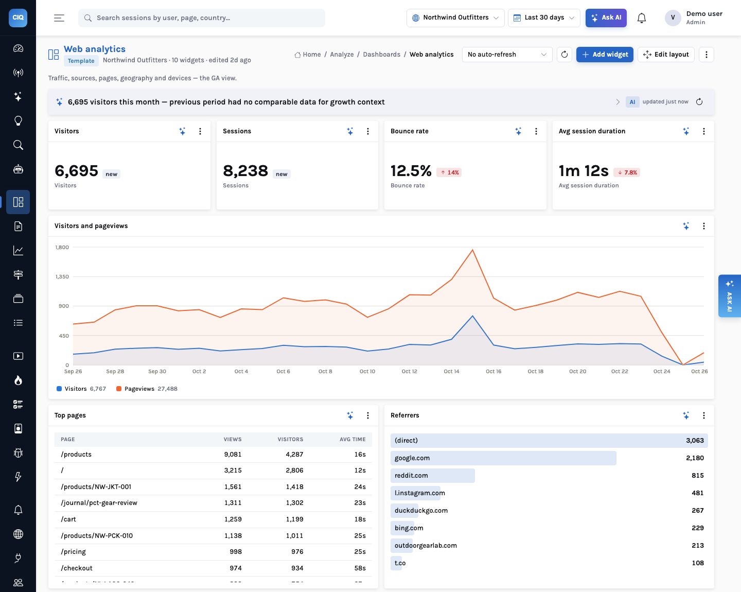Click the reddit.com referrer row
The width and height of the screenshot is (741, 592).
[549, 476]
